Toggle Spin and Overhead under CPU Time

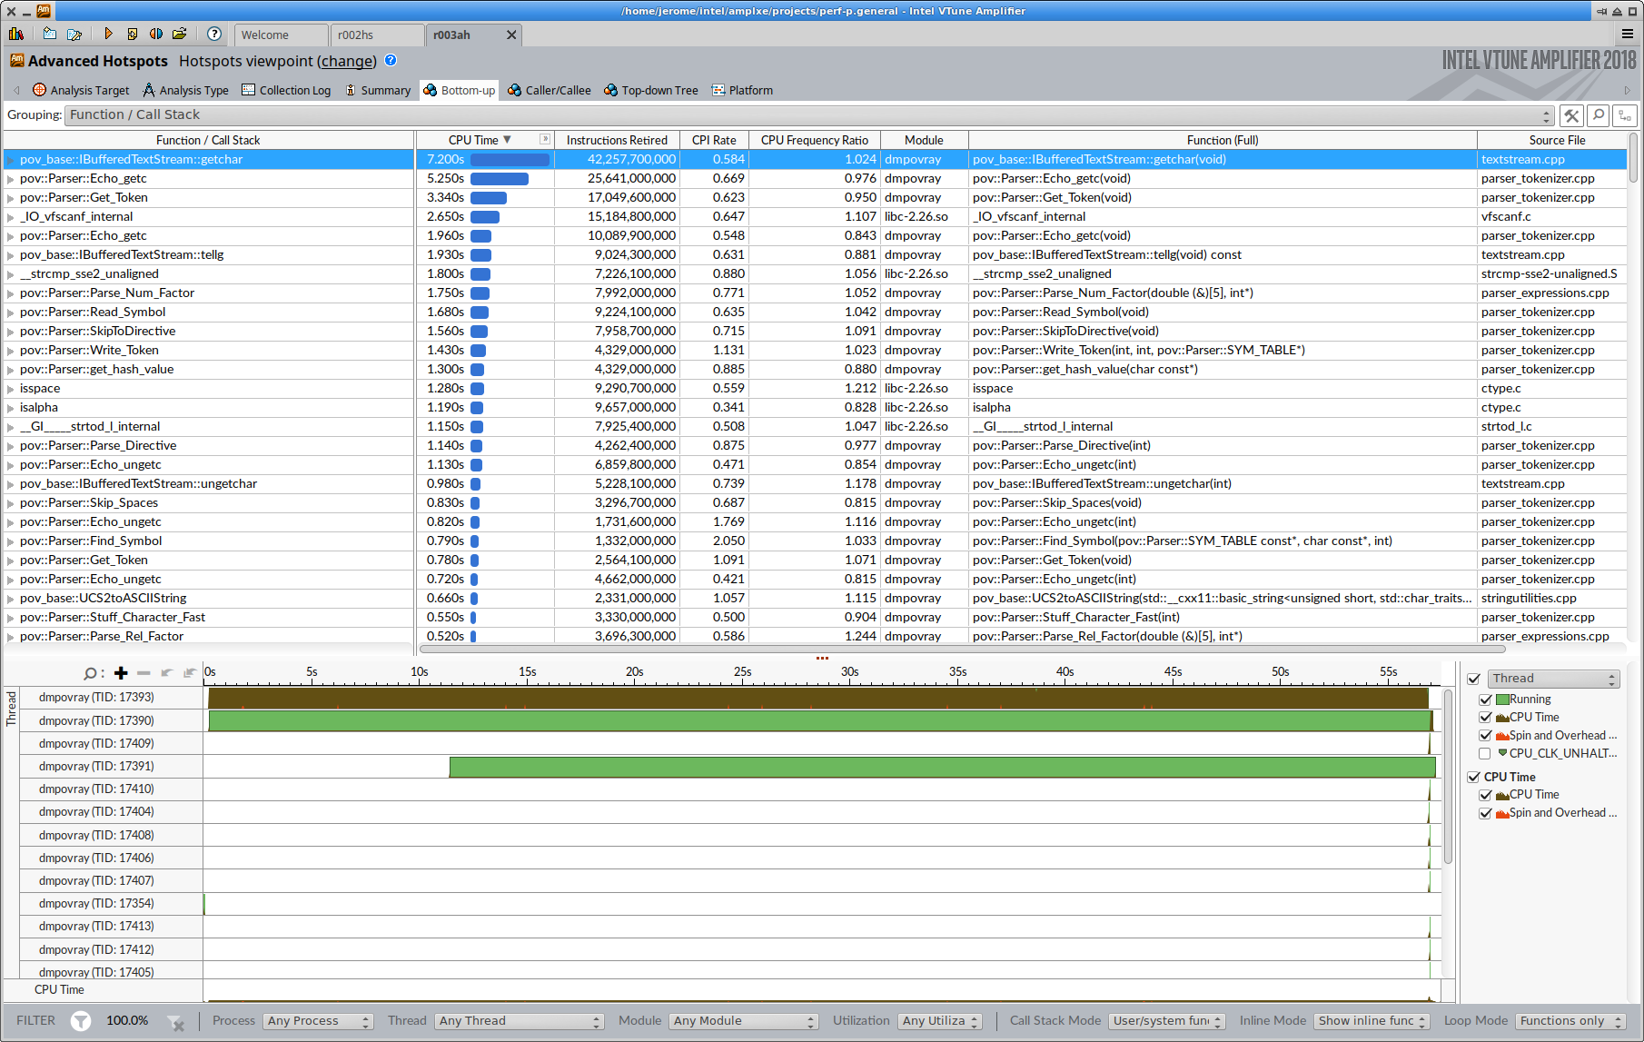pos(1486,813)
